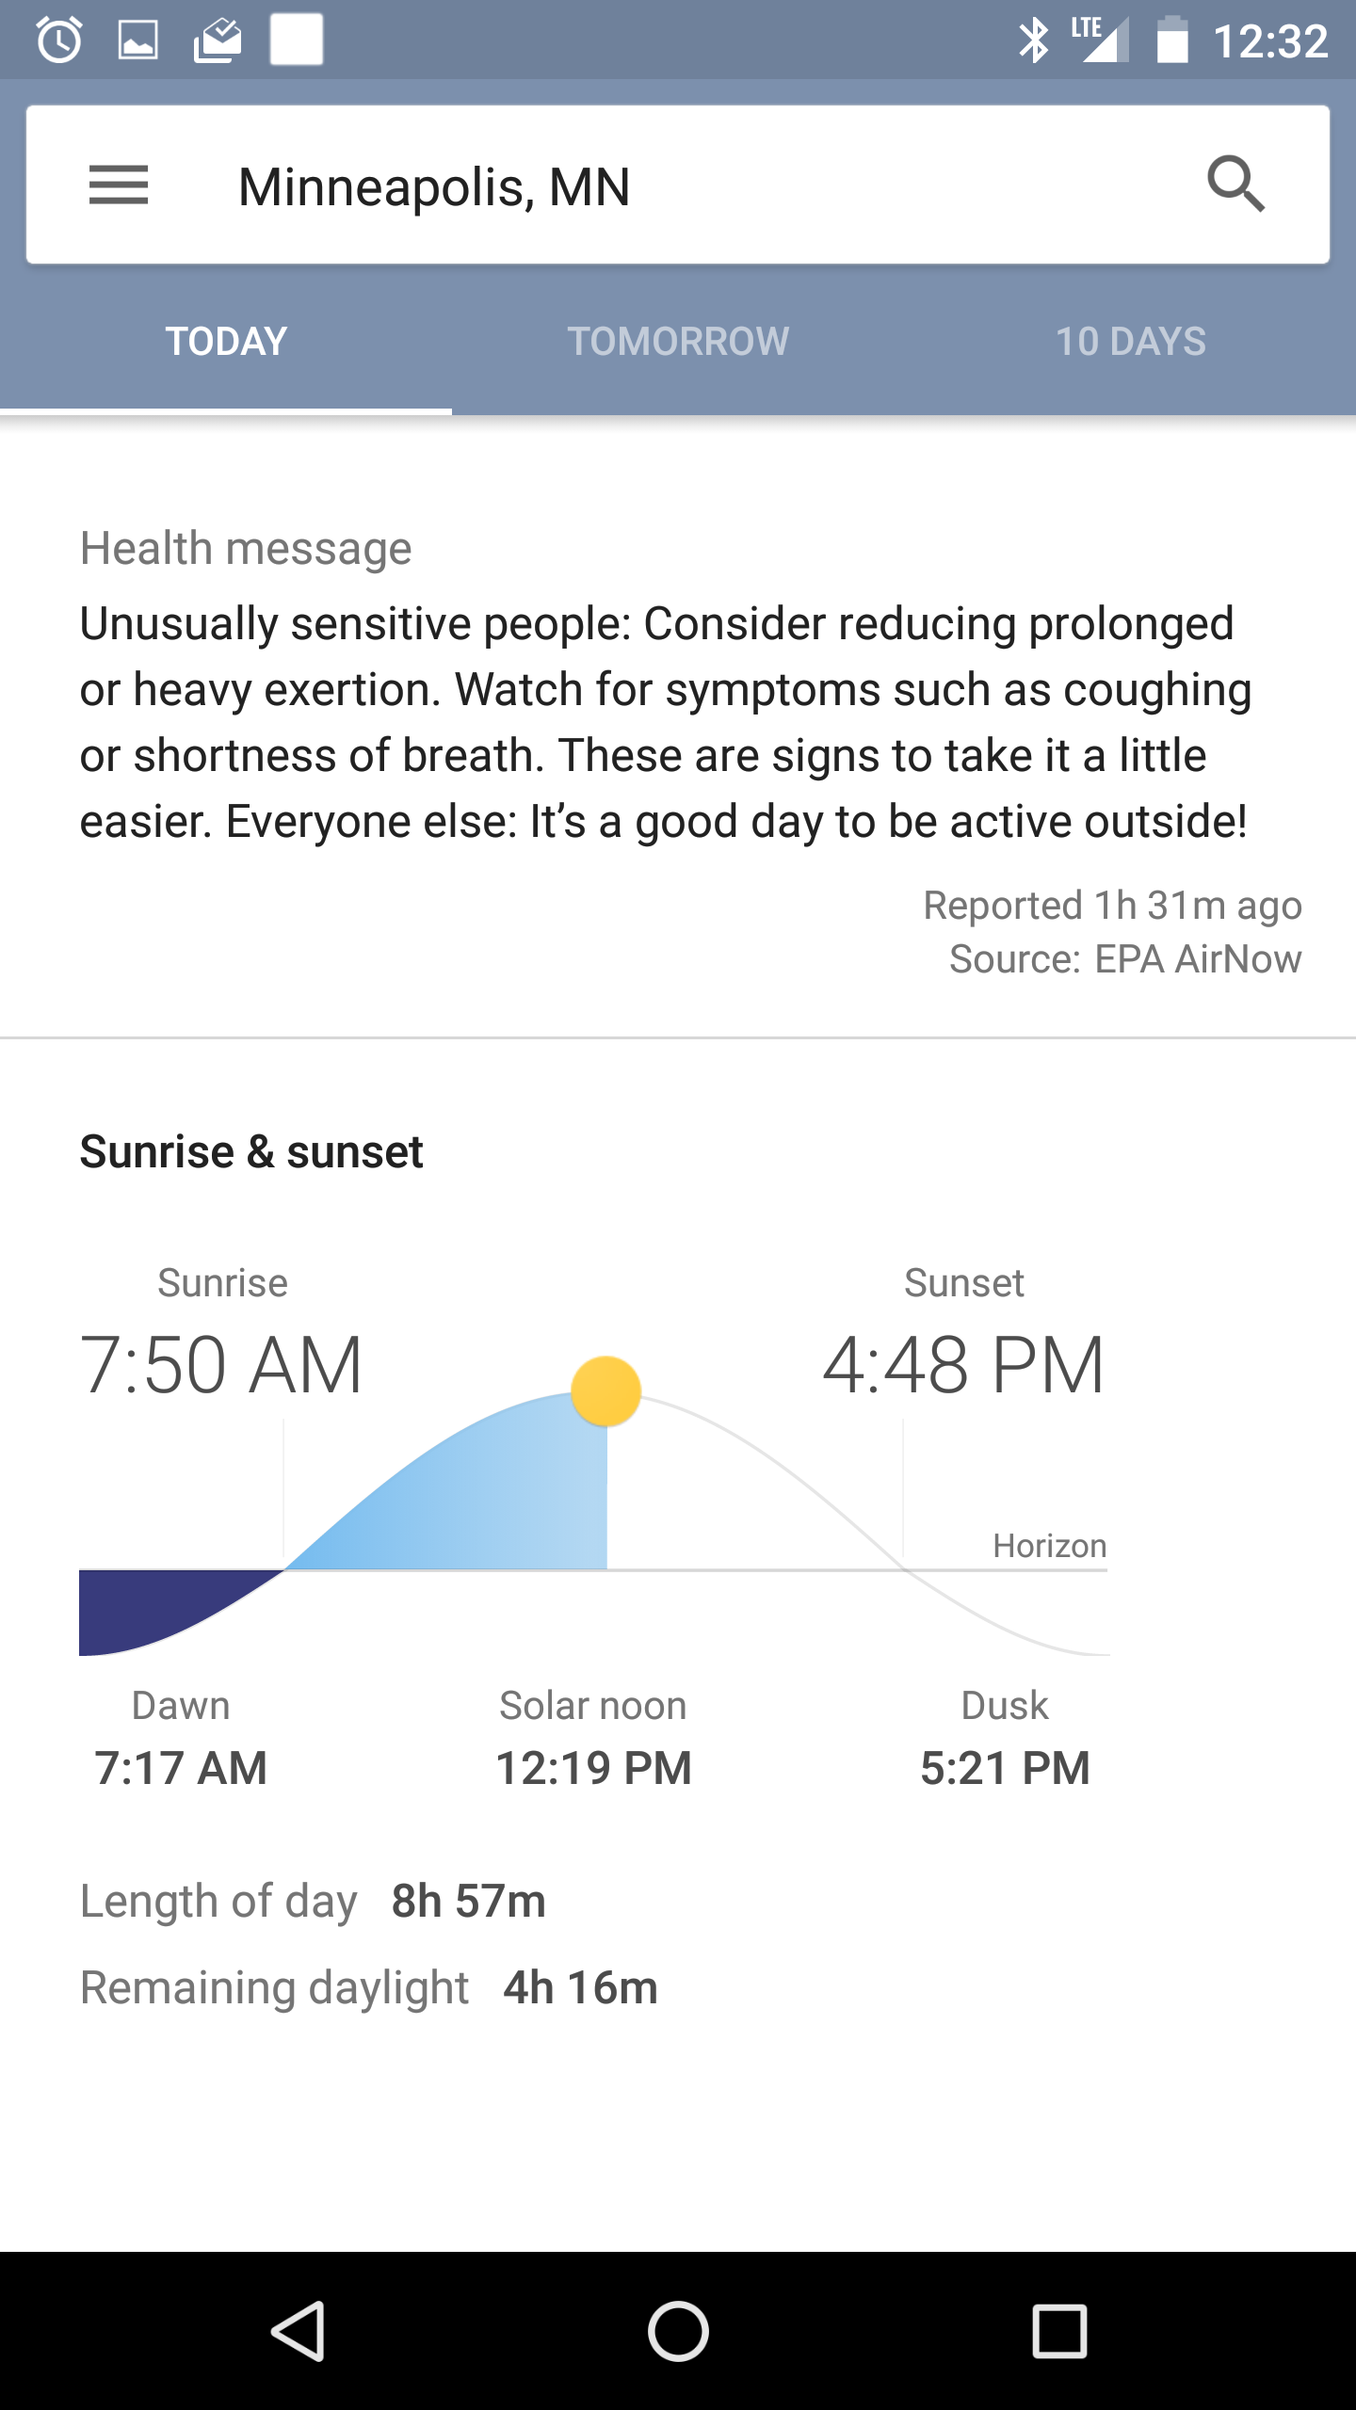The image size is (1356, 2410).
Task: Tap the EPA AirNow source link
Action: tap(1198, 959)
